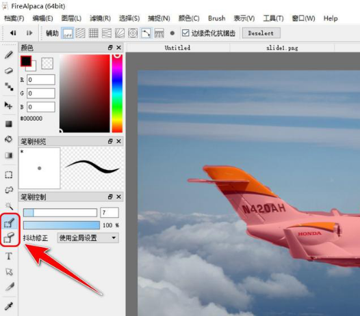Switch to the slide1.png tab
Screen dimensions: 360x316
[x=282, y=48]
